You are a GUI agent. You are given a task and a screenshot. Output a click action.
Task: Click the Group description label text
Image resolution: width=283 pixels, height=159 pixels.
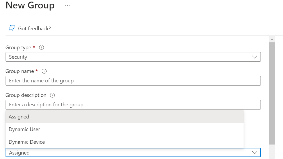26,95
